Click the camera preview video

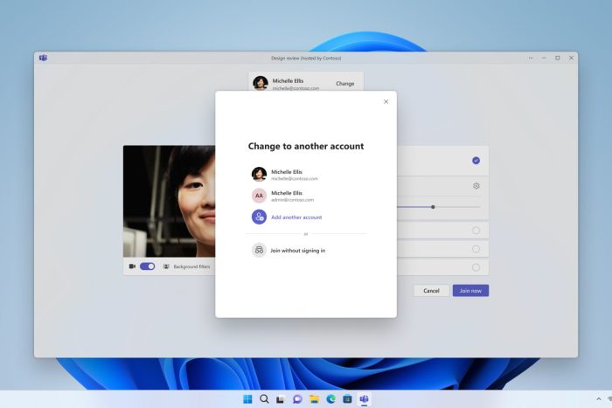click(169, 201)
